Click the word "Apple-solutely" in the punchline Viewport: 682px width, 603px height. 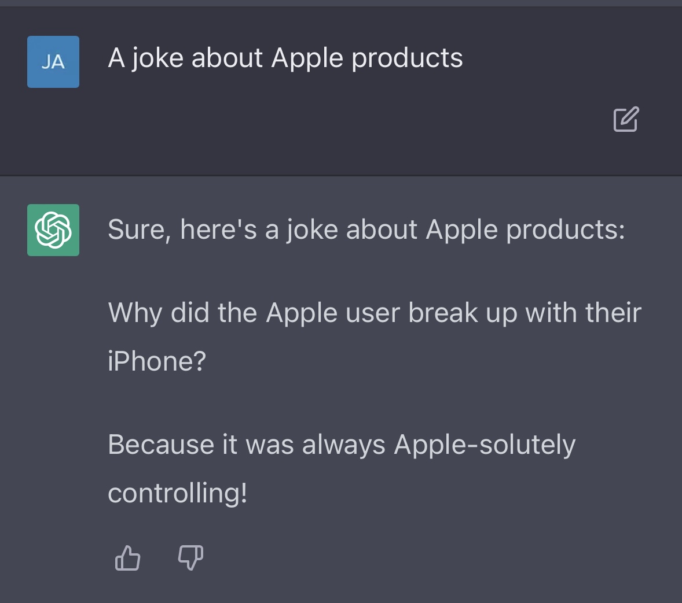485,445
